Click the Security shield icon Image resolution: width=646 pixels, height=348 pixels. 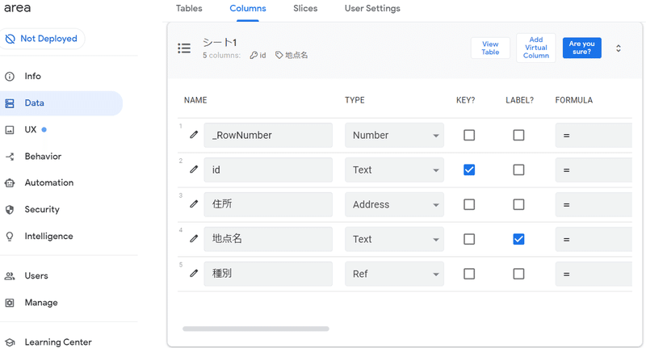point(10,210)
